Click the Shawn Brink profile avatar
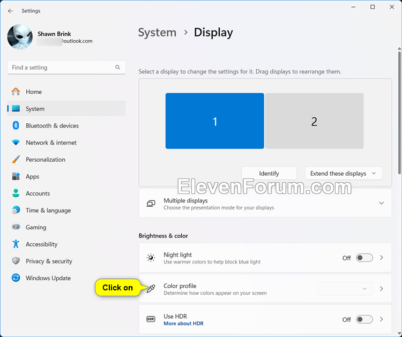The width and height of the screenshot is (402, 337). 20,36
